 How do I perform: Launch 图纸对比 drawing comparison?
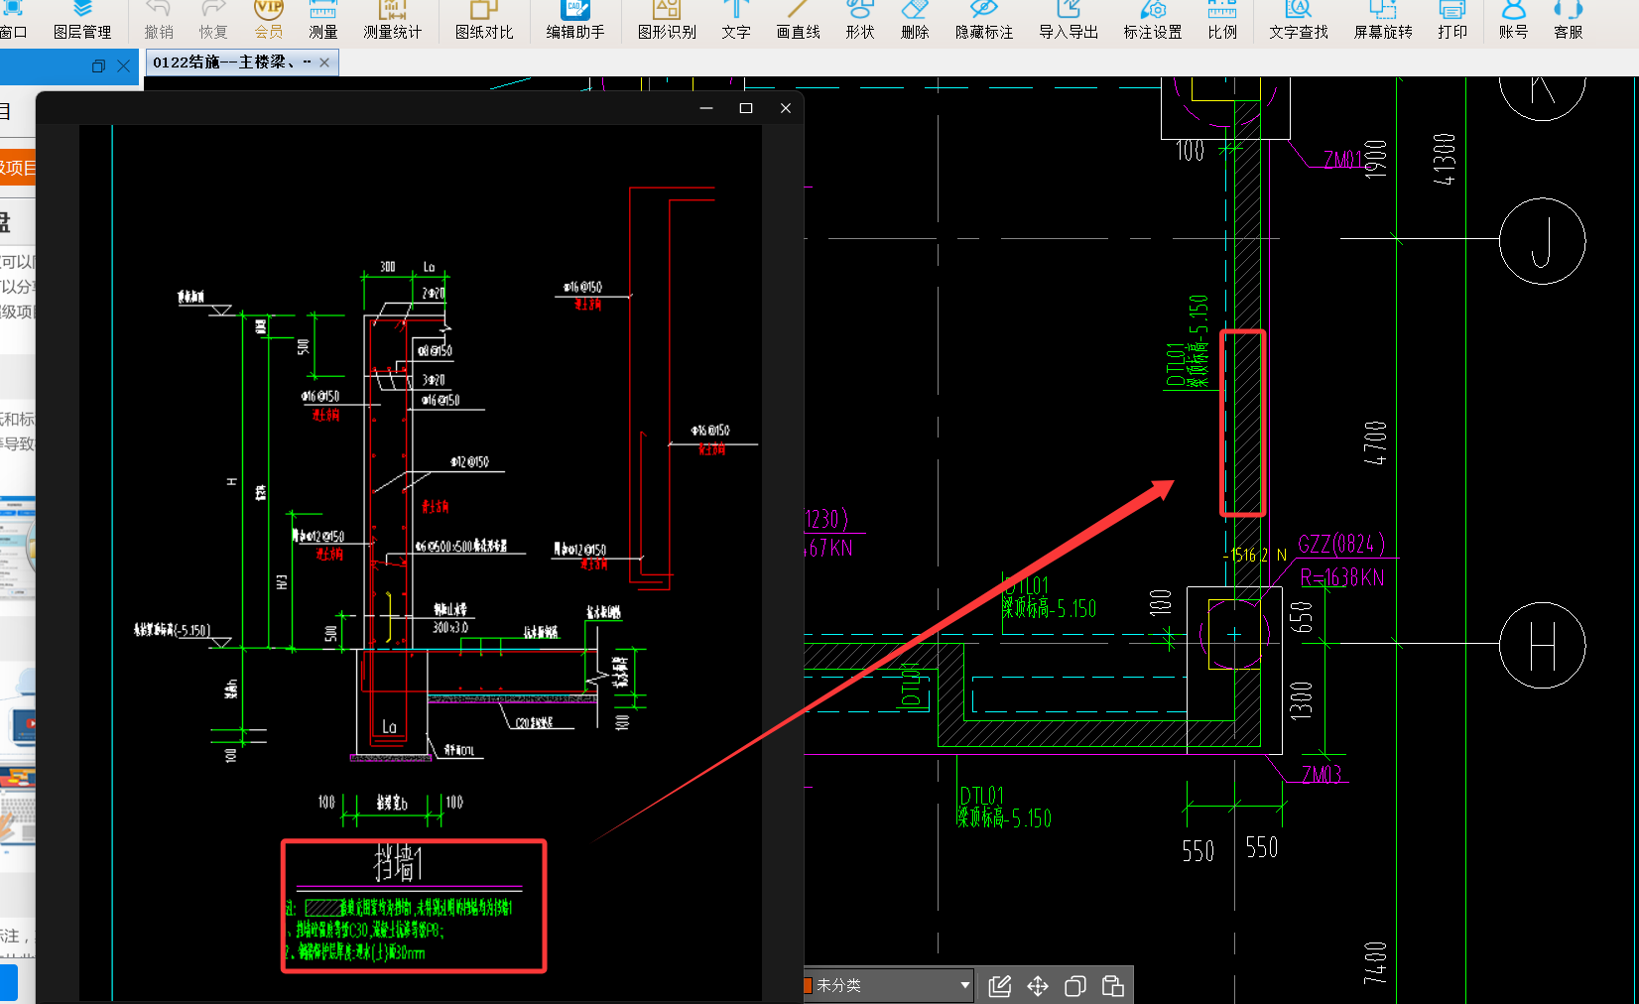[484, 20]
